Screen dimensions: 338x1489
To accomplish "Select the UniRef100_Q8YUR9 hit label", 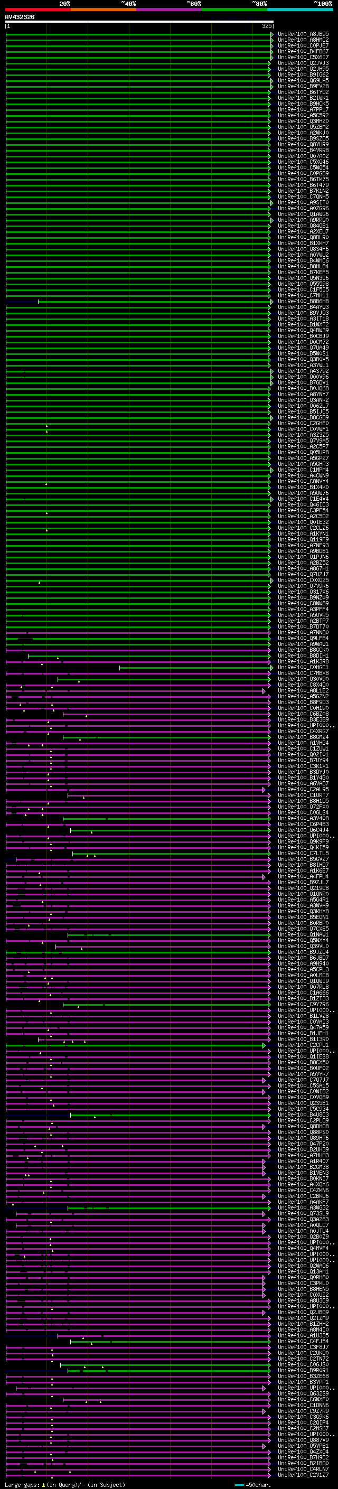I will point(303,145).
